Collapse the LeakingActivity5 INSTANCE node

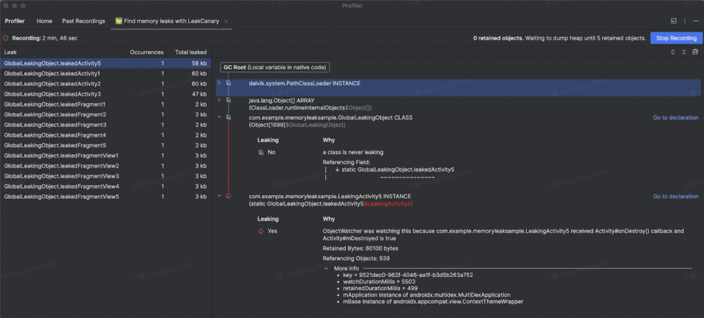(x=219, y=196)
